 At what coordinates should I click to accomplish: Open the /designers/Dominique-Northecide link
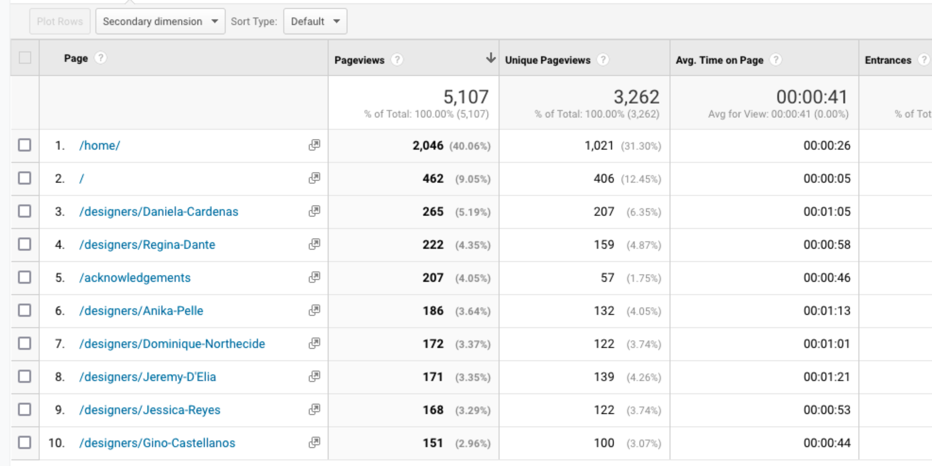pos(172,343)
